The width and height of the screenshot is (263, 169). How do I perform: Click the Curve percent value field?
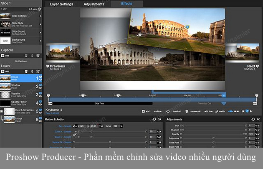(x=116, y=126)
